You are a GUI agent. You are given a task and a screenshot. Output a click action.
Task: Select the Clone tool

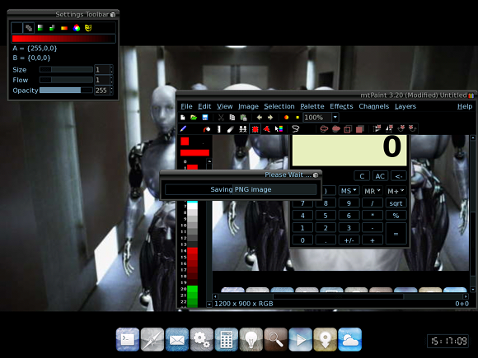[x=242, y=129]
